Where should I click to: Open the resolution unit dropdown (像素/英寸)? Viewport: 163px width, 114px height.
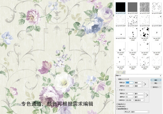coord(139,100)
